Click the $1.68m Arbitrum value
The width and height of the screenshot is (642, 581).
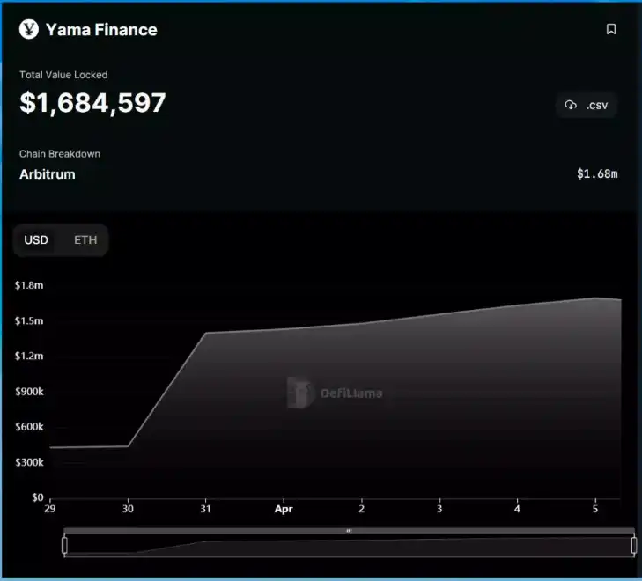coord(597,174)
